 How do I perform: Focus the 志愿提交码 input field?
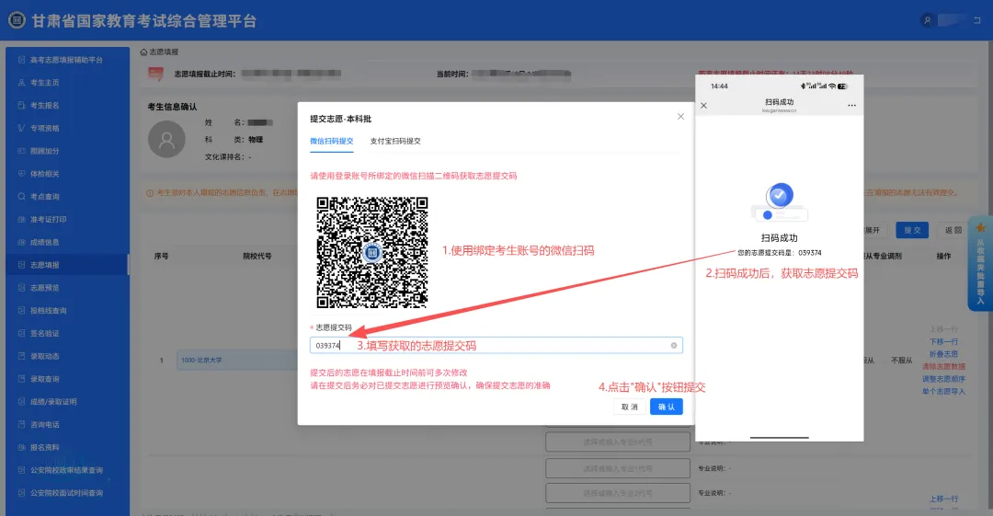[496, 346]
